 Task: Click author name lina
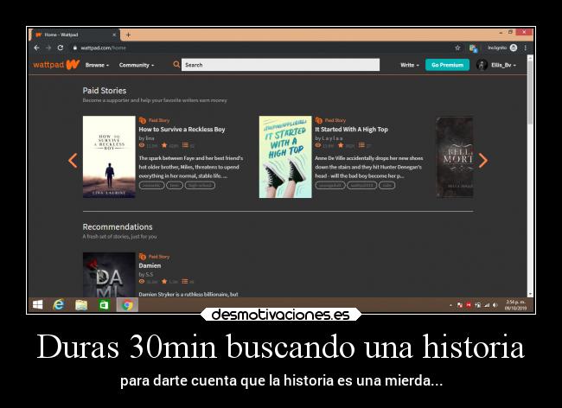click(150, 138)
